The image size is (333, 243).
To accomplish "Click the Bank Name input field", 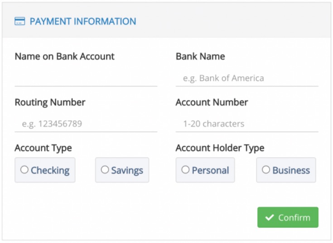I will [x=247, y=78].
